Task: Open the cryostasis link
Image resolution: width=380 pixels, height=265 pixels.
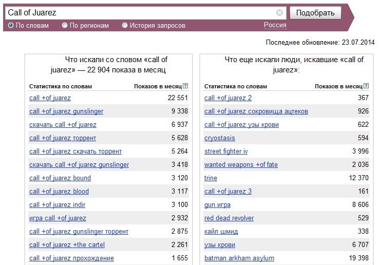Action: (x=220, y=138)
